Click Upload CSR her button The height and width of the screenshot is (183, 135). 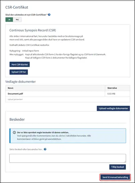click(18, 72)
